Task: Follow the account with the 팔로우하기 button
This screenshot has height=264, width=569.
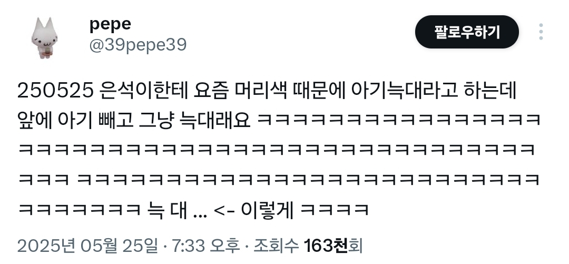Action: point(467,32)
